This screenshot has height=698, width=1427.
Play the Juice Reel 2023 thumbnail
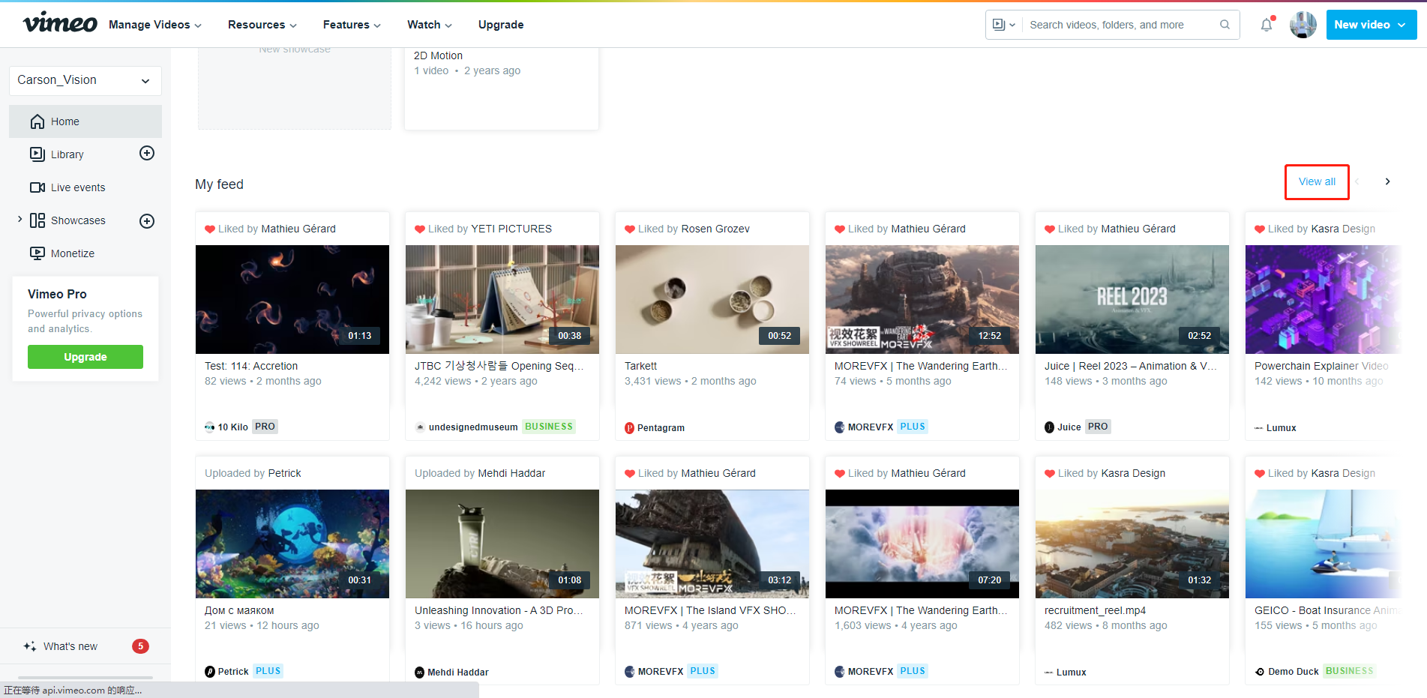click(x=1132, y=299)
